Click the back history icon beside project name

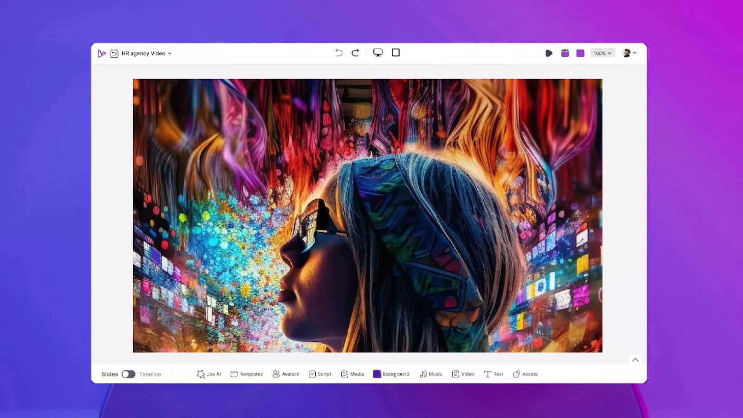coord(114,54)
